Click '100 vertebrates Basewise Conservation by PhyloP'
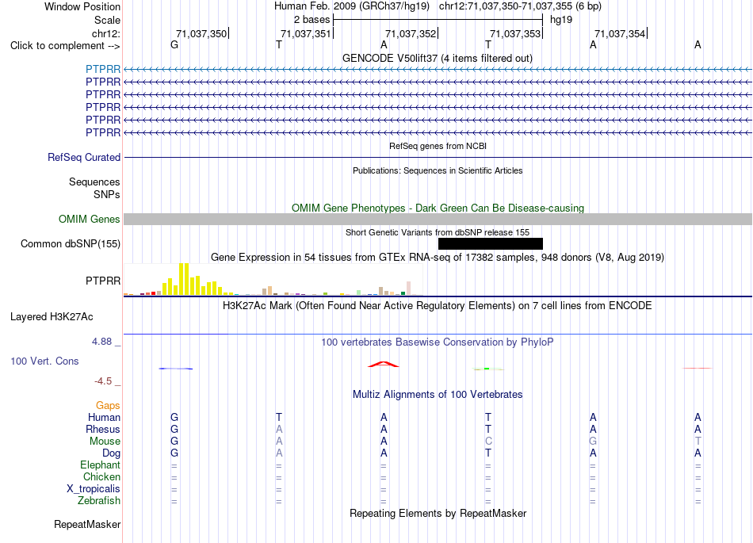Image resolution: width=753 pixels, height=543 pixels. [x=438, y=342]
